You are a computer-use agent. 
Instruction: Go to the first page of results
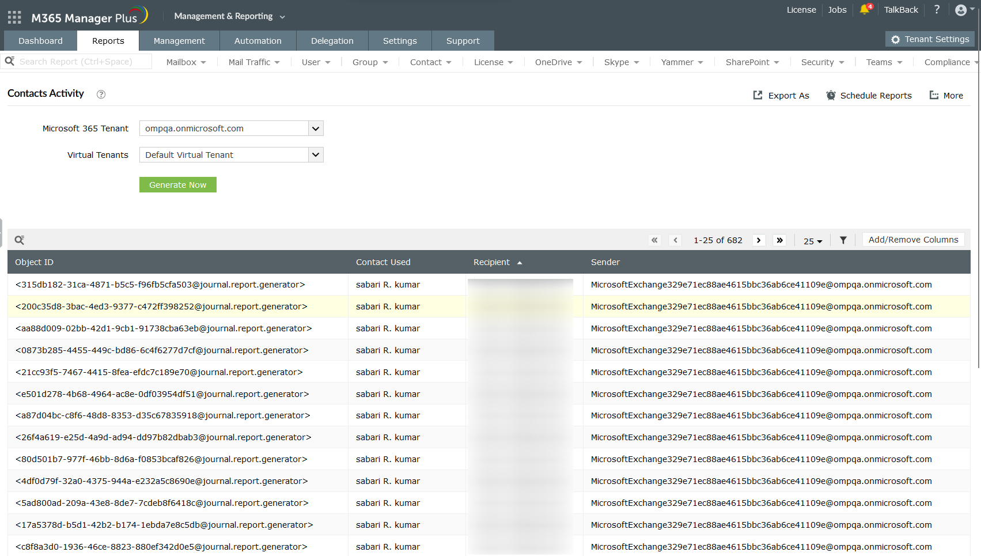tap(654, 240)
